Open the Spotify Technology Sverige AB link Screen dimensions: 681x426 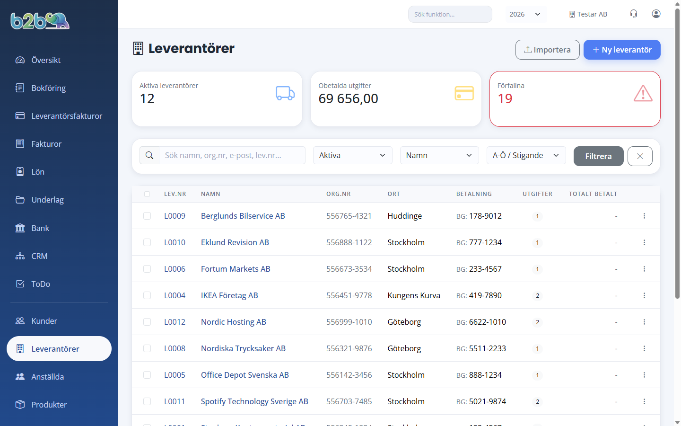254,401
